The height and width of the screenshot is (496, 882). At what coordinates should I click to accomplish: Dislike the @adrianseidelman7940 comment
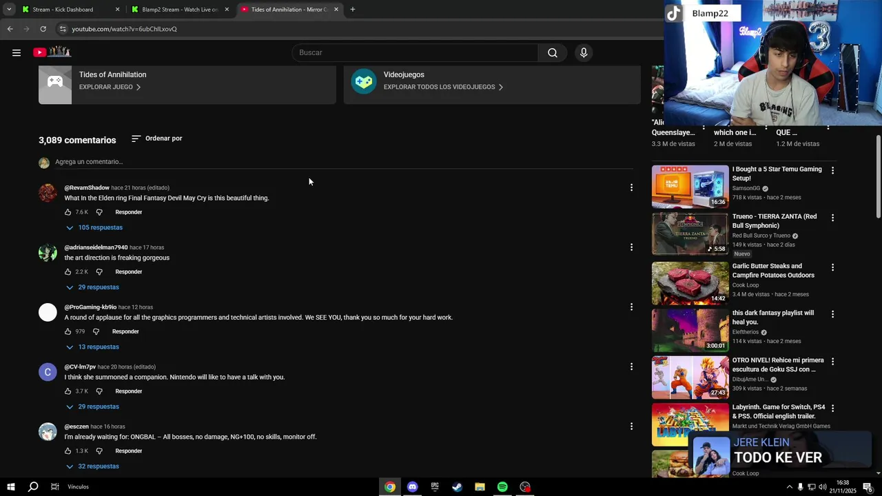coord(99,272)
